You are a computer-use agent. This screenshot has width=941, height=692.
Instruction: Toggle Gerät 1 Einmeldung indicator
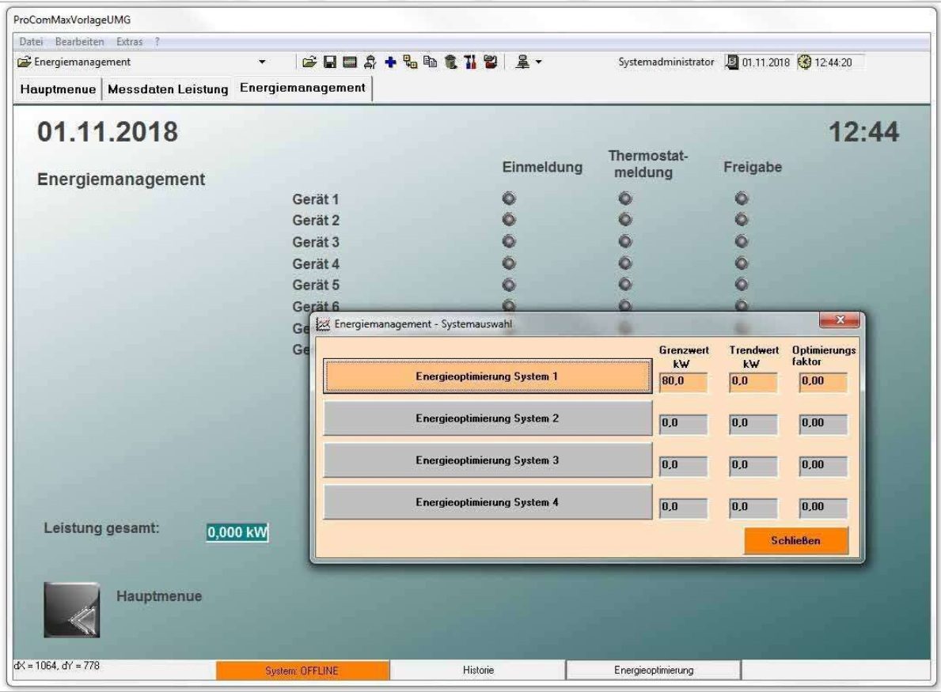coord(509,199)
